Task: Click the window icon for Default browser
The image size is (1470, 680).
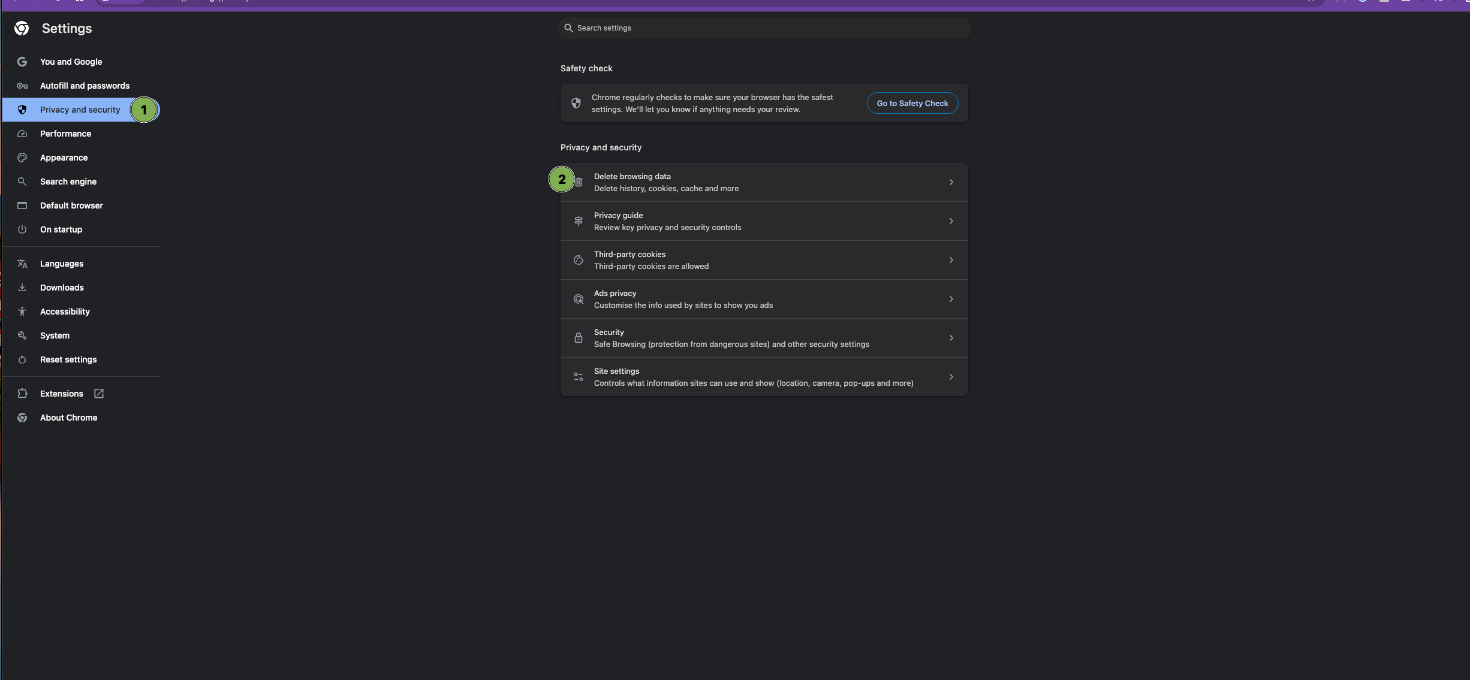Action: [x=22, y=205]
